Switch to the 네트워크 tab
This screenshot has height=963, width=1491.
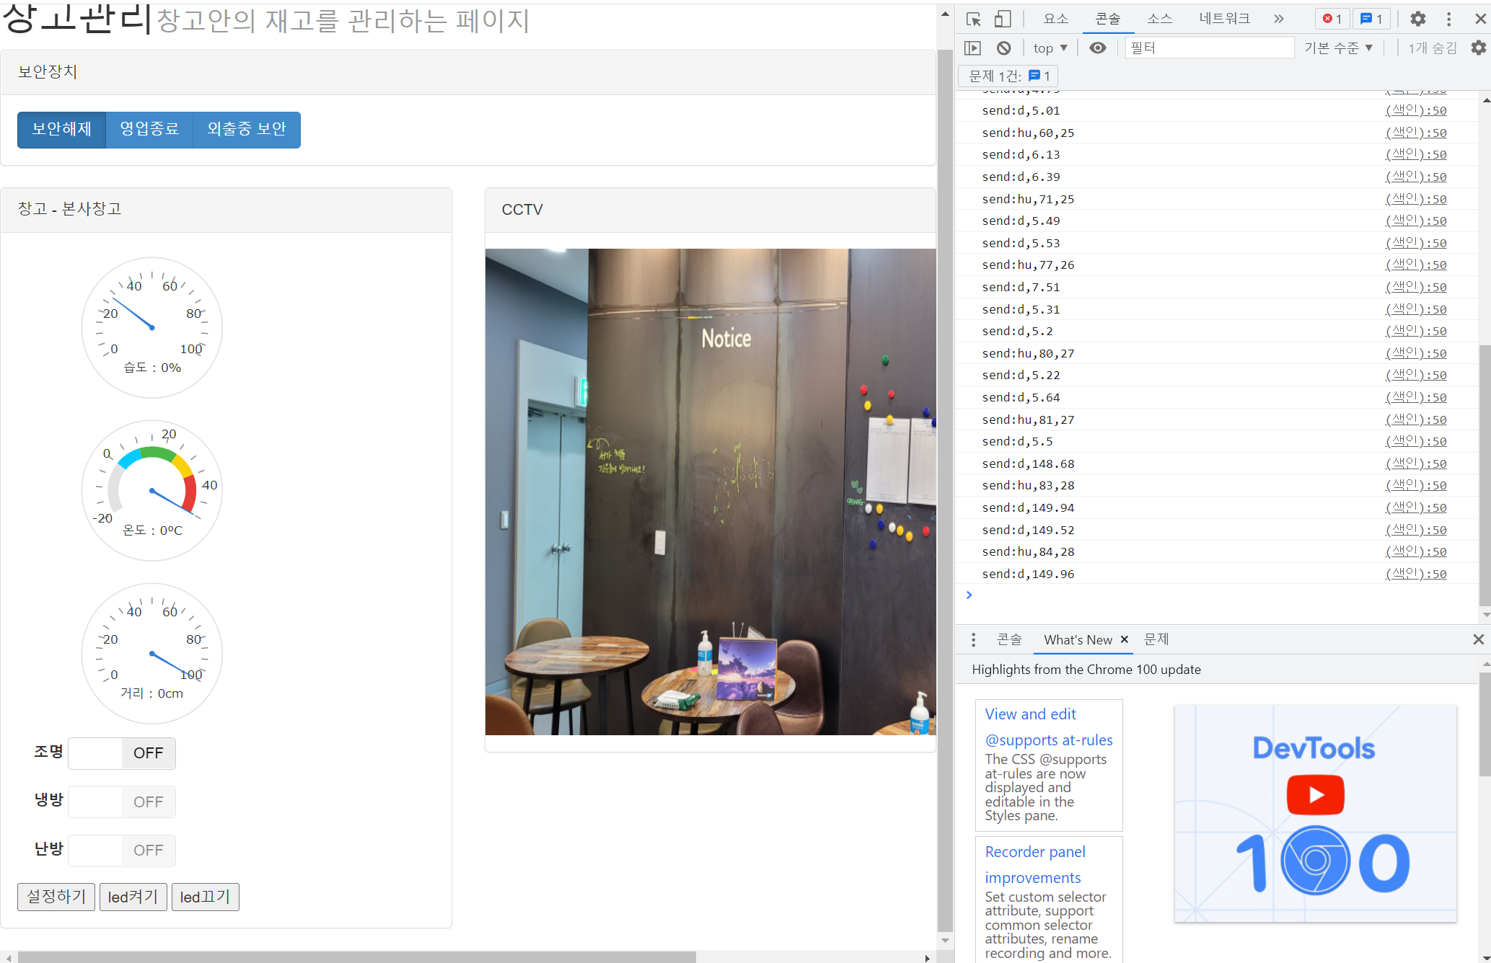coord(1224,19)
